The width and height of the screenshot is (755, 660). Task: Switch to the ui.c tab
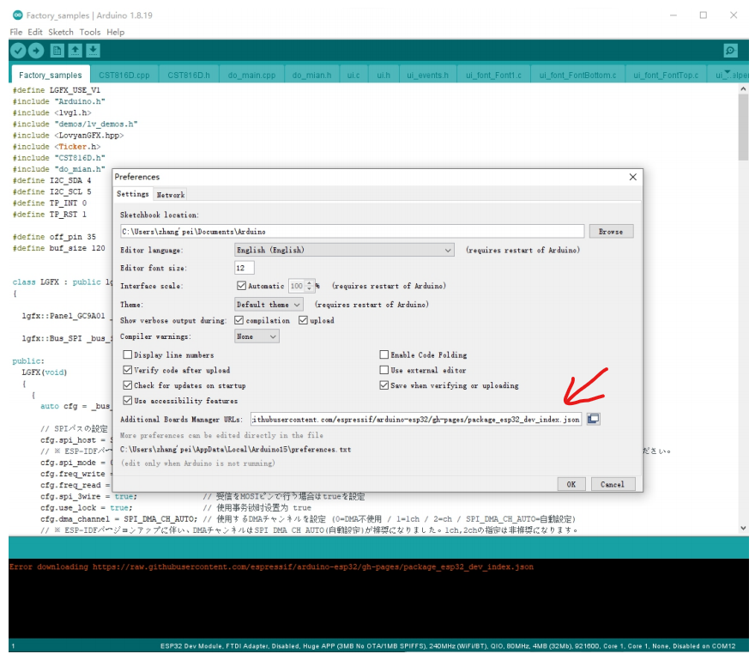(x=353, y=76)
